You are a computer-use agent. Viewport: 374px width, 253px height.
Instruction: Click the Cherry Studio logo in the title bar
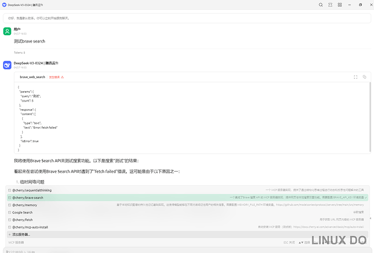click(x=4, y=5)
